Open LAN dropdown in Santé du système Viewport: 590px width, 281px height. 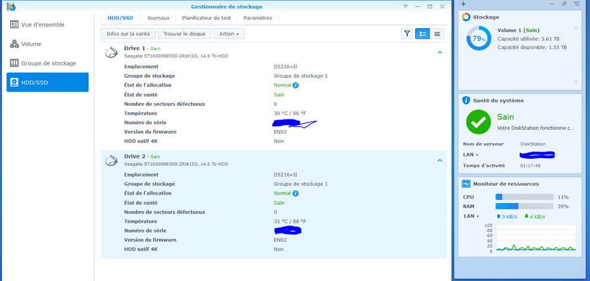tap(470, 155)
